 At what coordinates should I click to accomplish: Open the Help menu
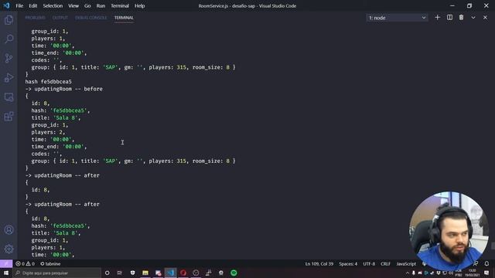point(139,5)
